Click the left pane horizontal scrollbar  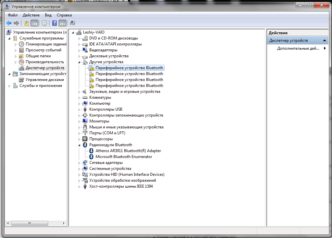pos(30,223)
